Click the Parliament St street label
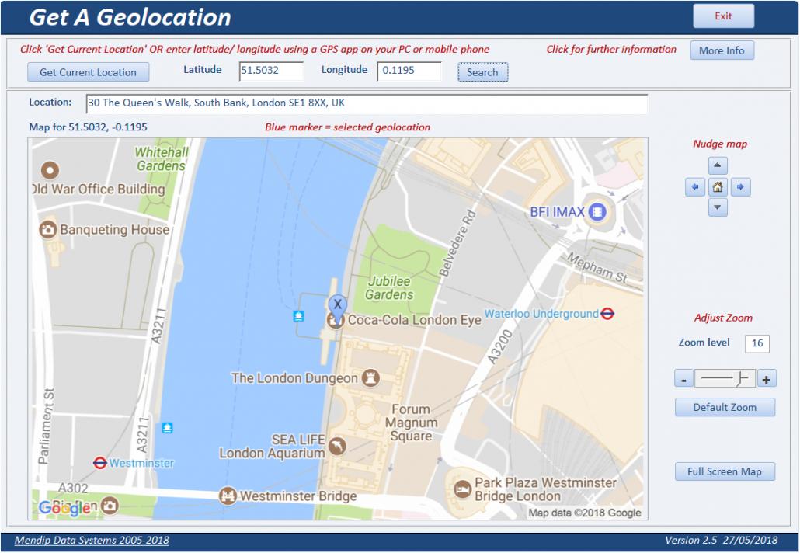Screen dimensions: 800x553 (46, 426)
